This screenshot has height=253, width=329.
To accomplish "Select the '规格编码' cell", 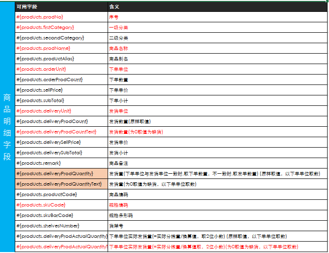I will tap(218, 205).
